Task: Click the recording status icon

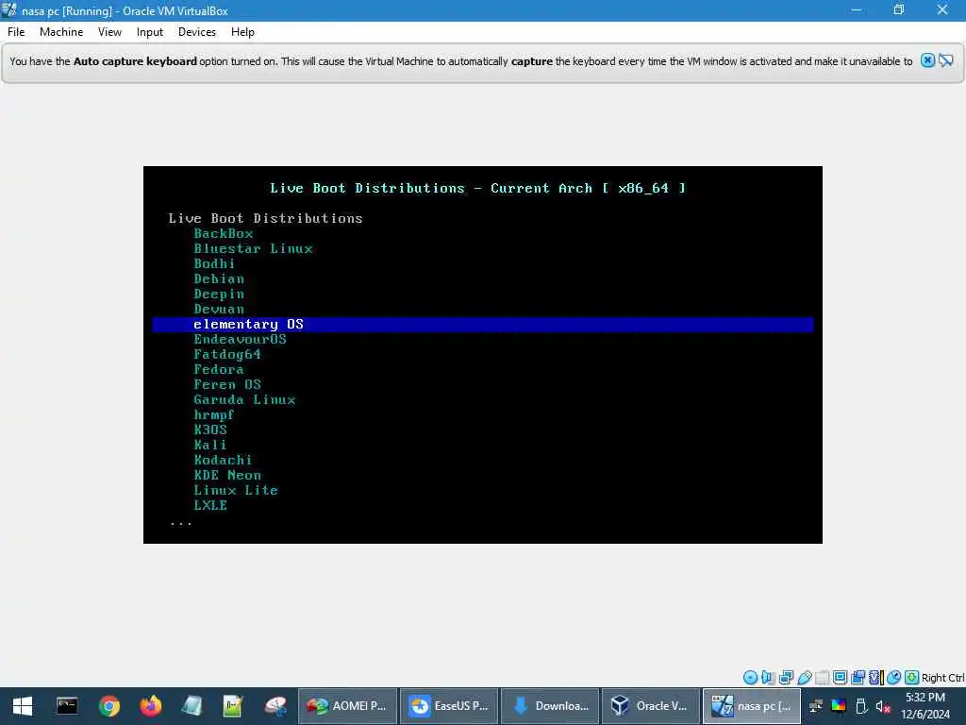Action: click(x=858, y=678)
